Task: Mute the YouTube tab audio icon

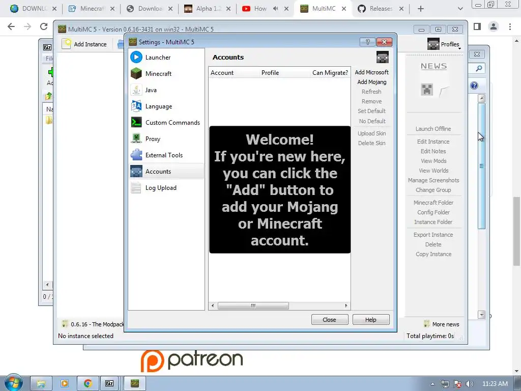Action: [x=275, y=9]
